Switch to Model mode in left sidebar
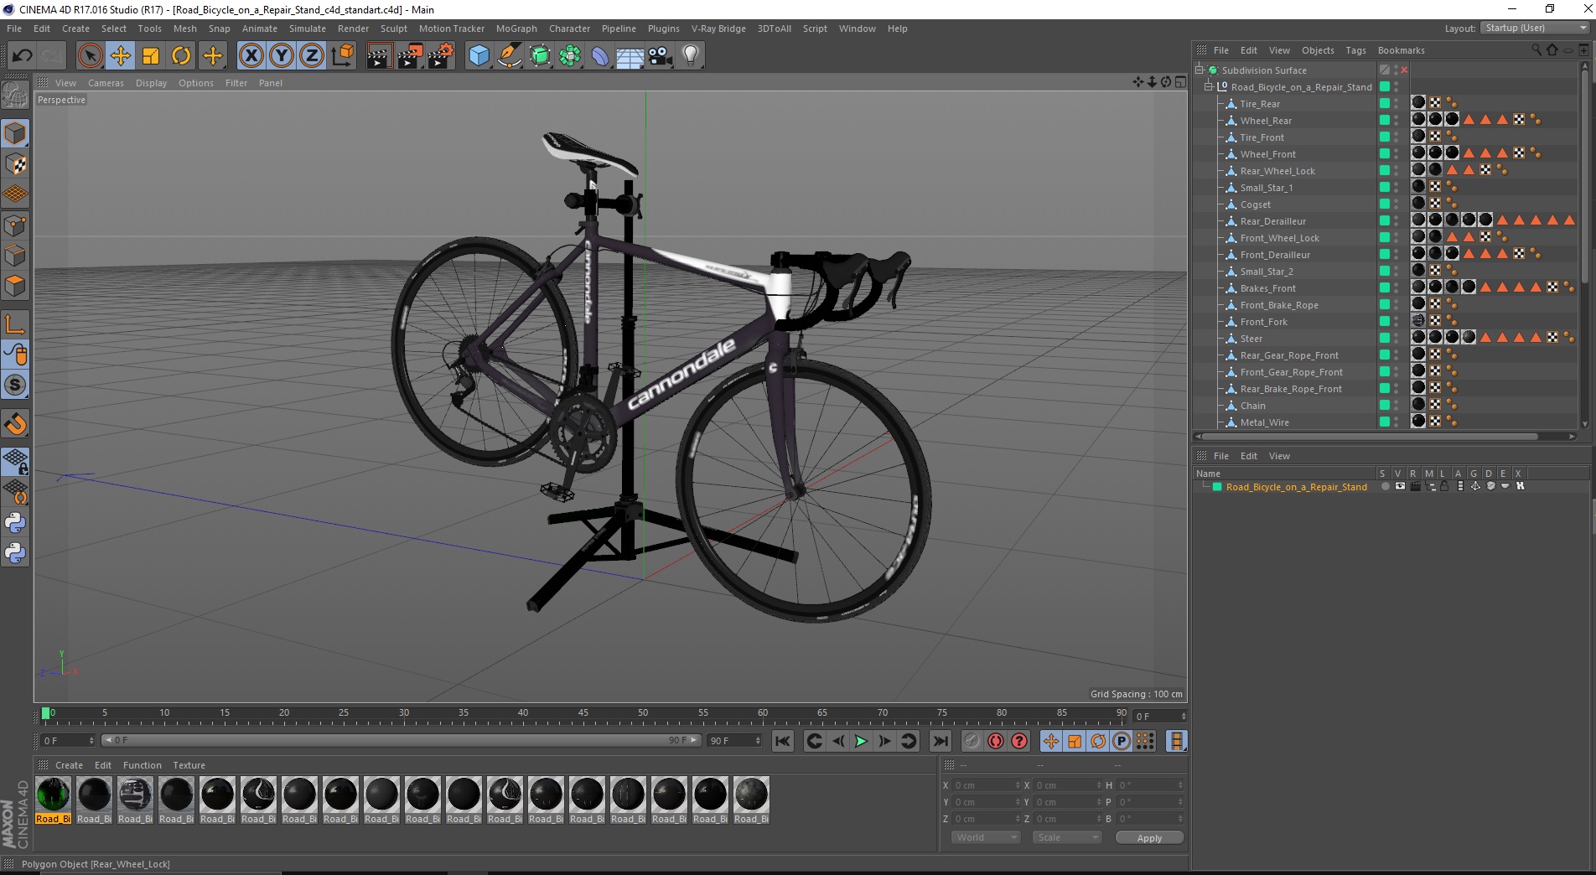This screenshot has width=1596, height=875. click(x=16, y=133)
